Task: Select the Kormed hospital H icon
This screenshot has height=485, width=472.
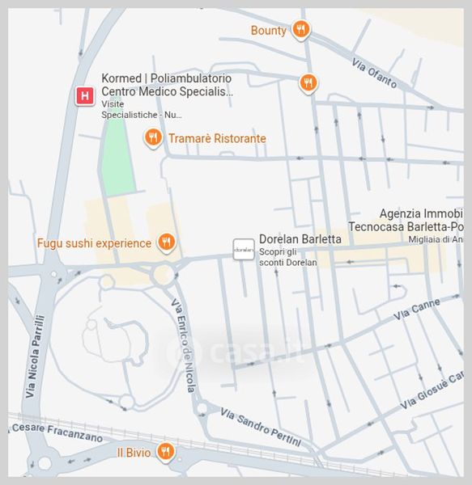Action: pos(85,96)
